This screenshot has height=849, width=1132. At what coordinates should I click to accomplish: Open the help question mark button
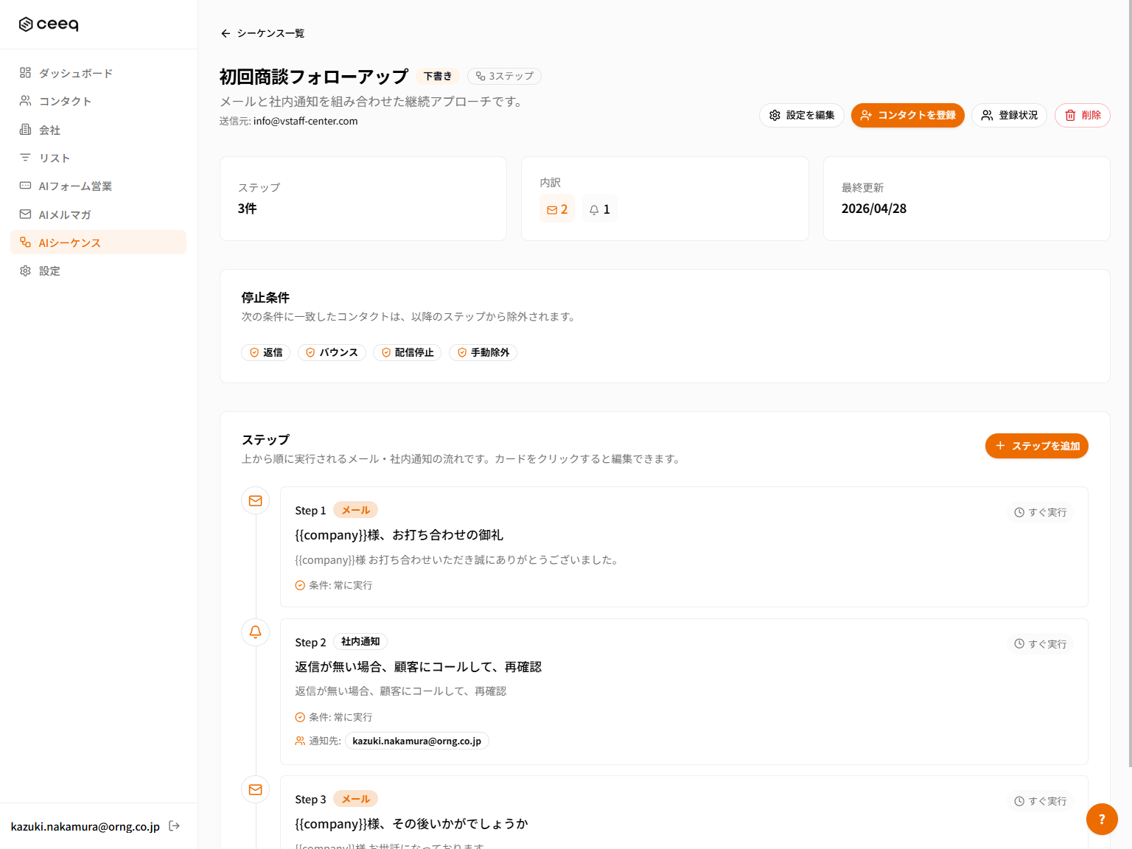pyautogui.click(x=1102, y=819)
